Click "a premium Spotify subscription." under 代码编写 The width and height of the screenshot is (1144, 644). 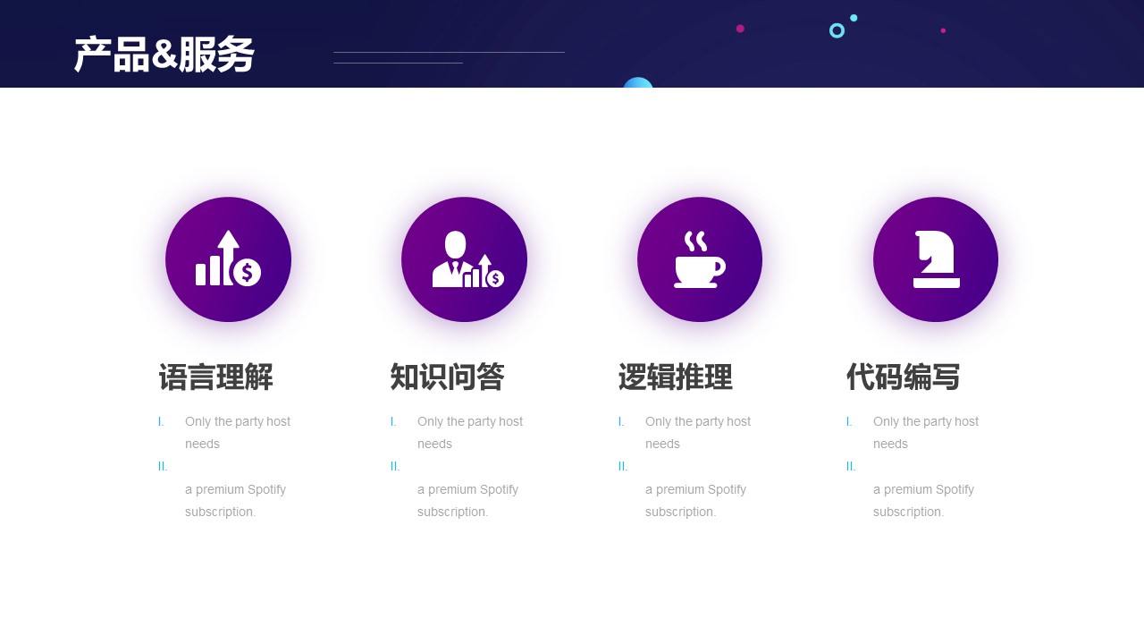[923, 501]
